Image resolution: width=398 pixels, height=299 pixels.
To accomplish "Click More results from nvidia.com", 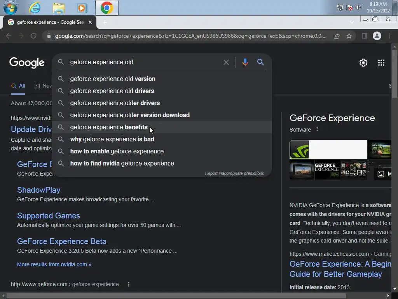I will (x=54, y=264).
